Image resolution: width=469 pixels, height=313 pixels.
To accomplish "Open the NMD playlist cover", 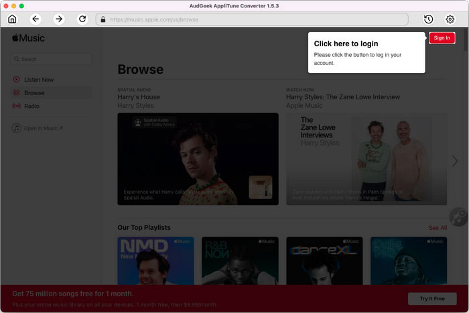I will [x=155, y=261].
